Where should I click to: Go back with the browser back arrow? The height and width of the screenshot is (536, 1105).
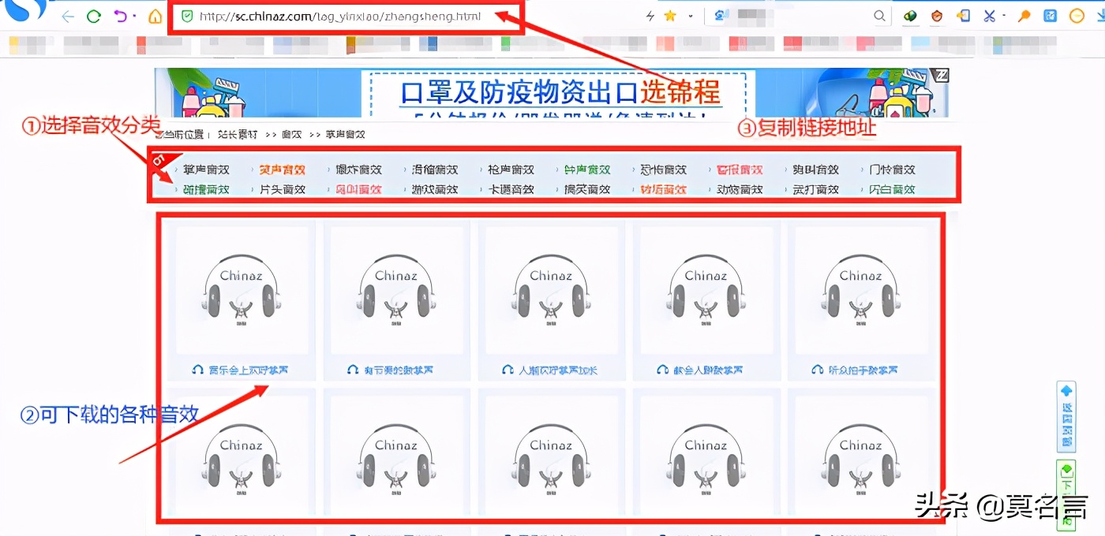pyautogui.click(x=69, y=16)
